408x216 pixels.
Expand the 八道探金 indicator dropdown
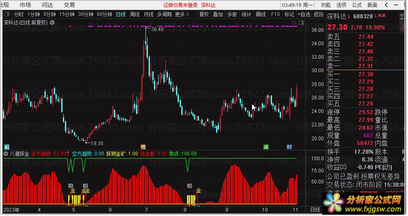click(x=6, y=154)
